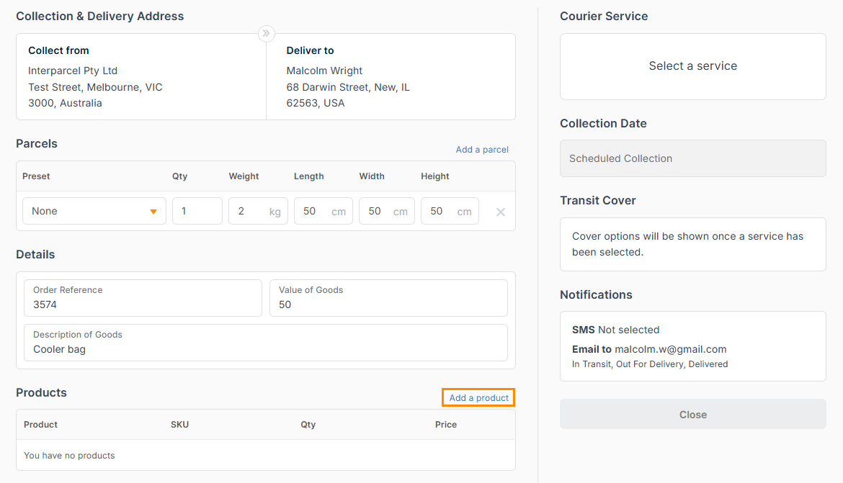Viewport: 843px width, 483px height.
Task: Click the Height input field
Action: [x=440, y=212]
